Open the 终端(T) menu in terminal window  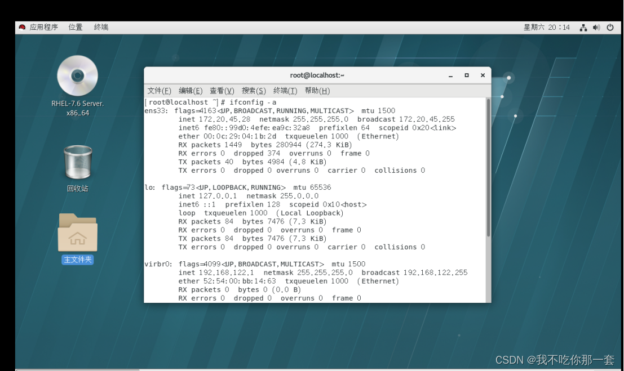(x=285, y=91)
